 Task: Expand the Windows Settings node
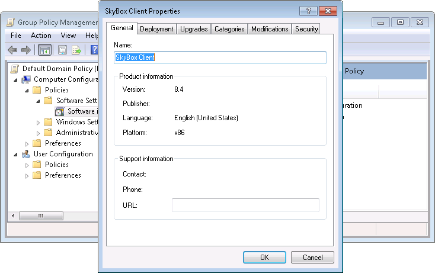click(x=39, y=123)
